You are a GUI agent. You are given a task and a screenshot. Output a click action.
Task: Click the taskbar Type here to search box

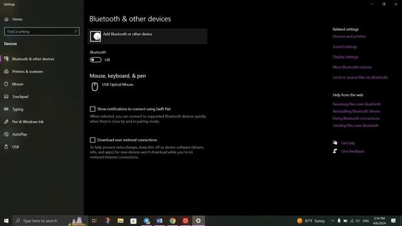50,220
